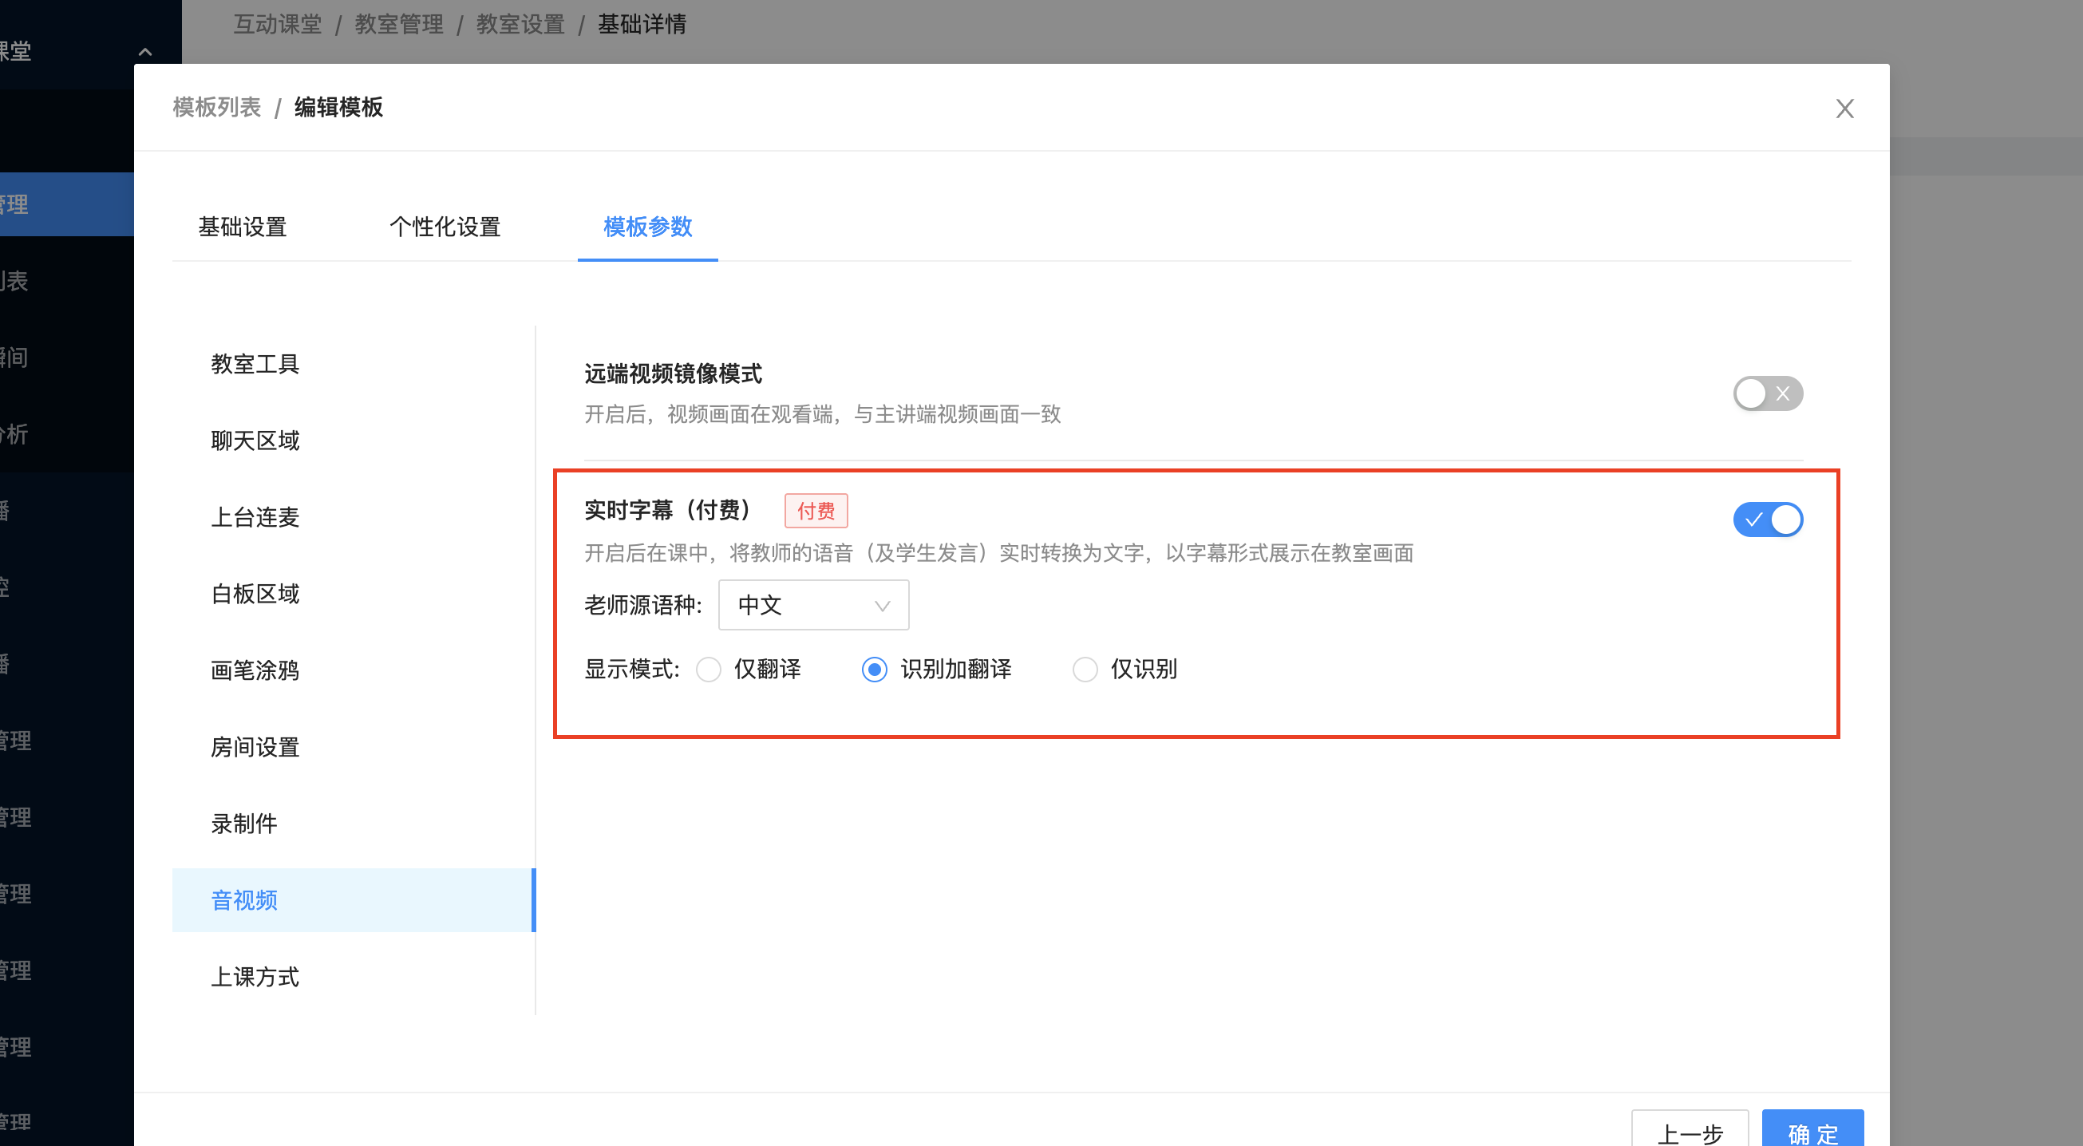Open the 教室工具 section

(354, 364)
